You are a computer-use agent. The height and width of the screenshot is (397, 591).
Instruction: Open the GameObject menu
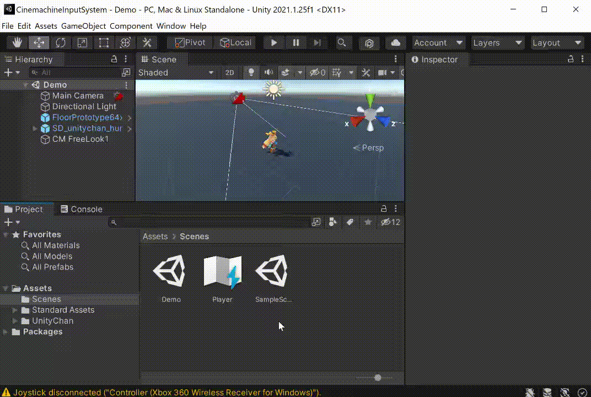[83, 26]
